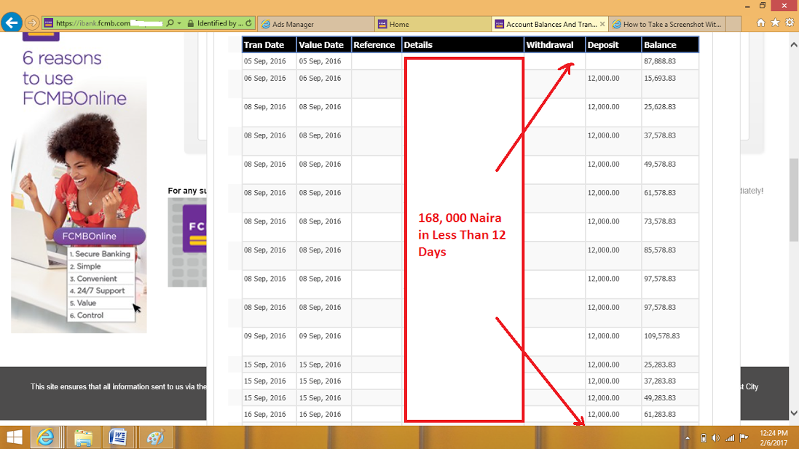Open a new blank browser tab

pos(733,24)
